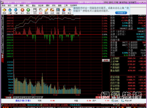The height and width of the screenshot is (108, 147).
Task: Open the 公式 formula icon
Action: point(52,10)
